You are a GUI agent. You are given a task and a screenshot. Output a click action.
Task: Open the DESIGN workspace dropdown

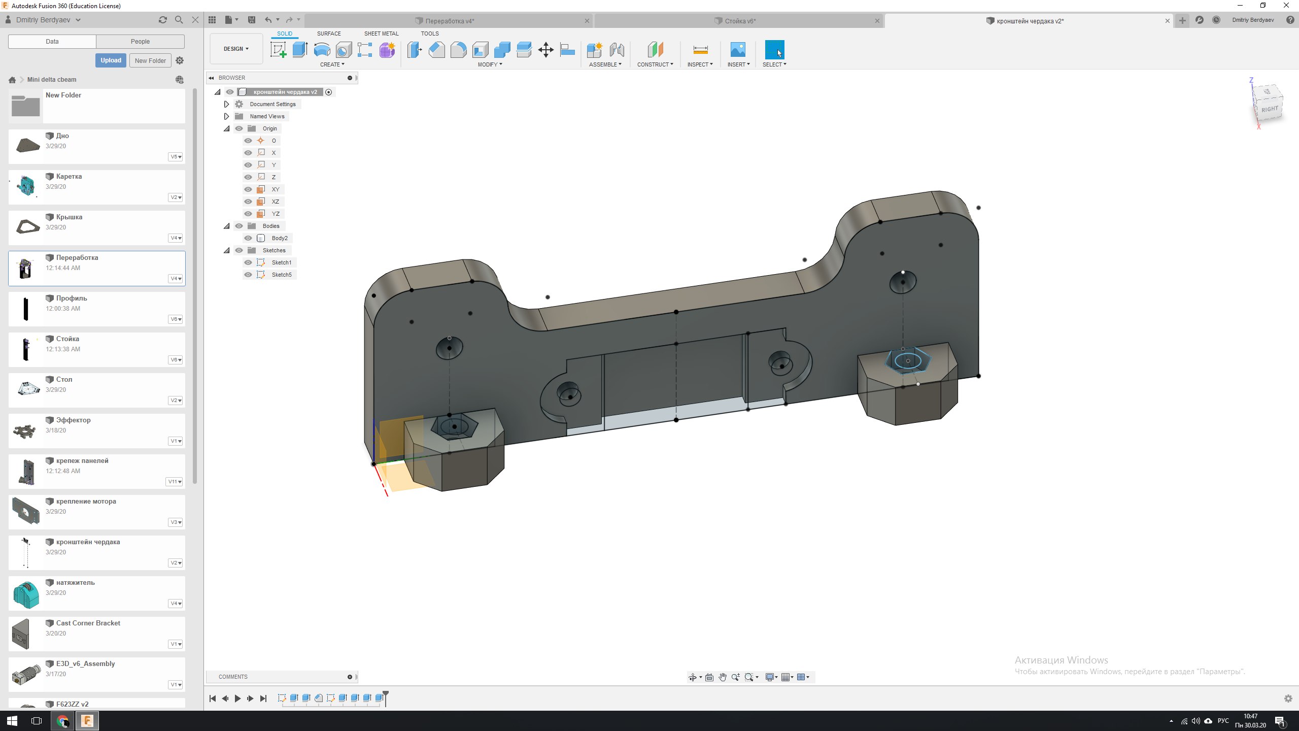tap(236, 49)
